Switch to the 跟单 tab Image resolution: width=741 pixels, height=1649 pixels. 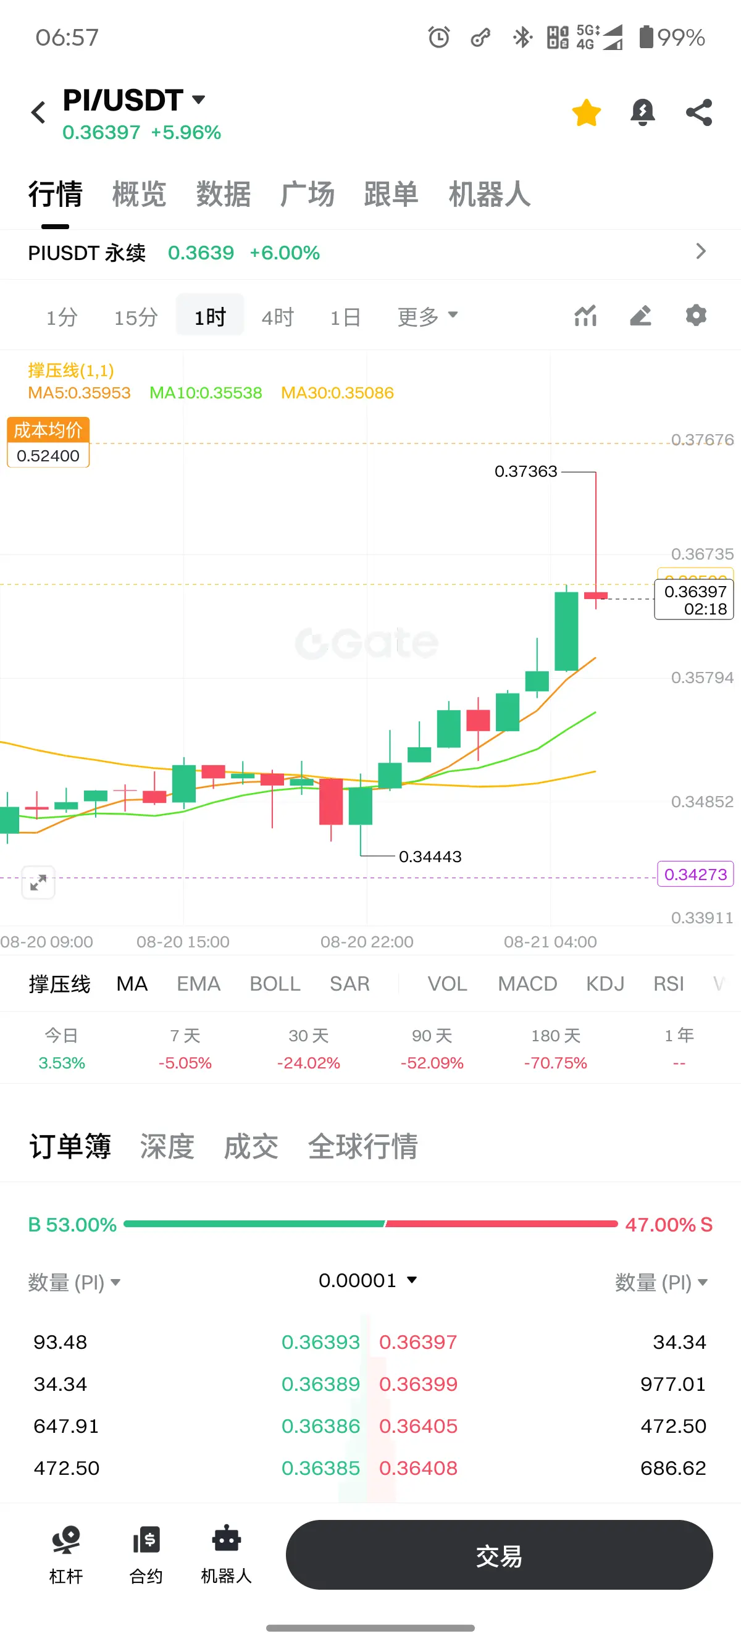pyautogui.click(x=391, y=194)
